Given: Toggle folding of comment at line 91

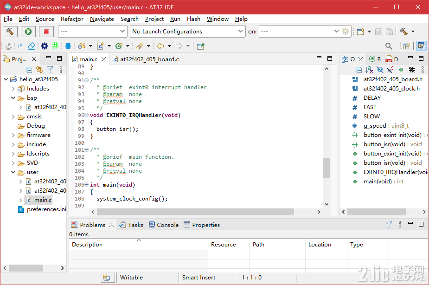Looking at the screenshot, I should (86, 80).
